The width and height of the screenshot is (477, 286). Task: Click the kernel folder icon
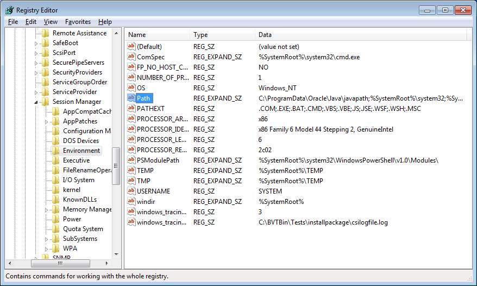click(55, 190)
